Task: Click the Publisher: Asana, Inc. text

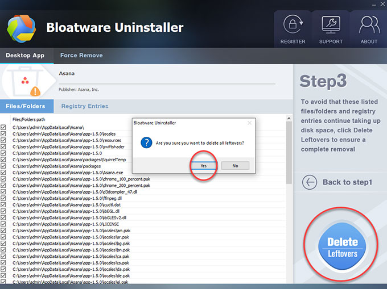Action: pos(79,90)
